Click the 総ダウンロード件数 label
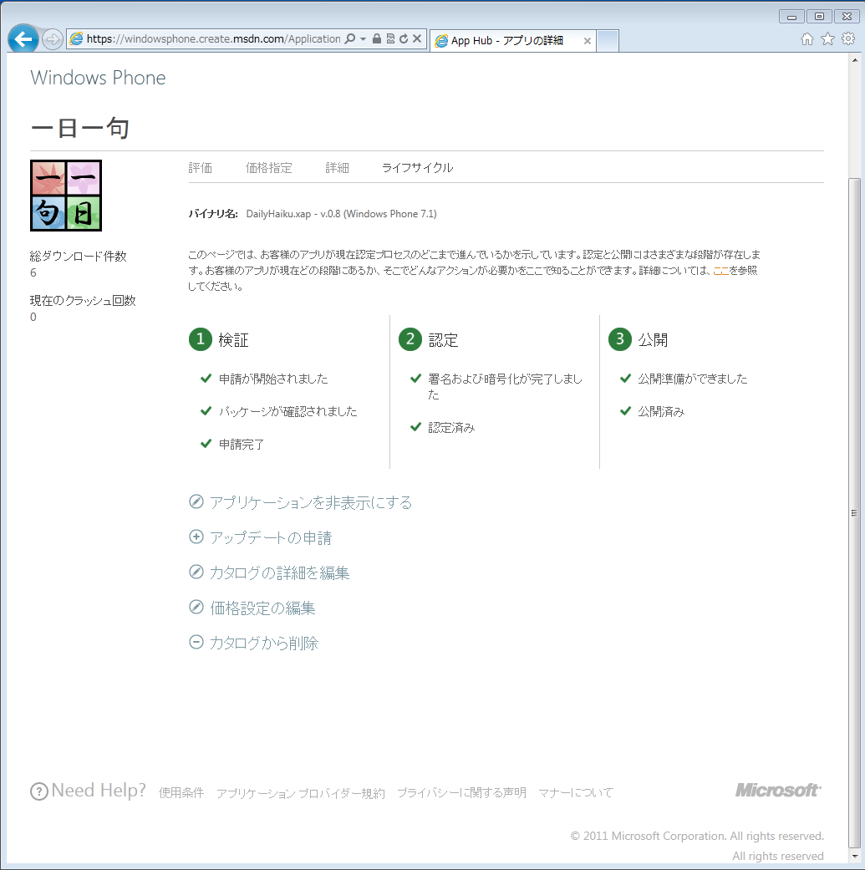The height and width of the screenshot is (870, 865). point(79,257)
